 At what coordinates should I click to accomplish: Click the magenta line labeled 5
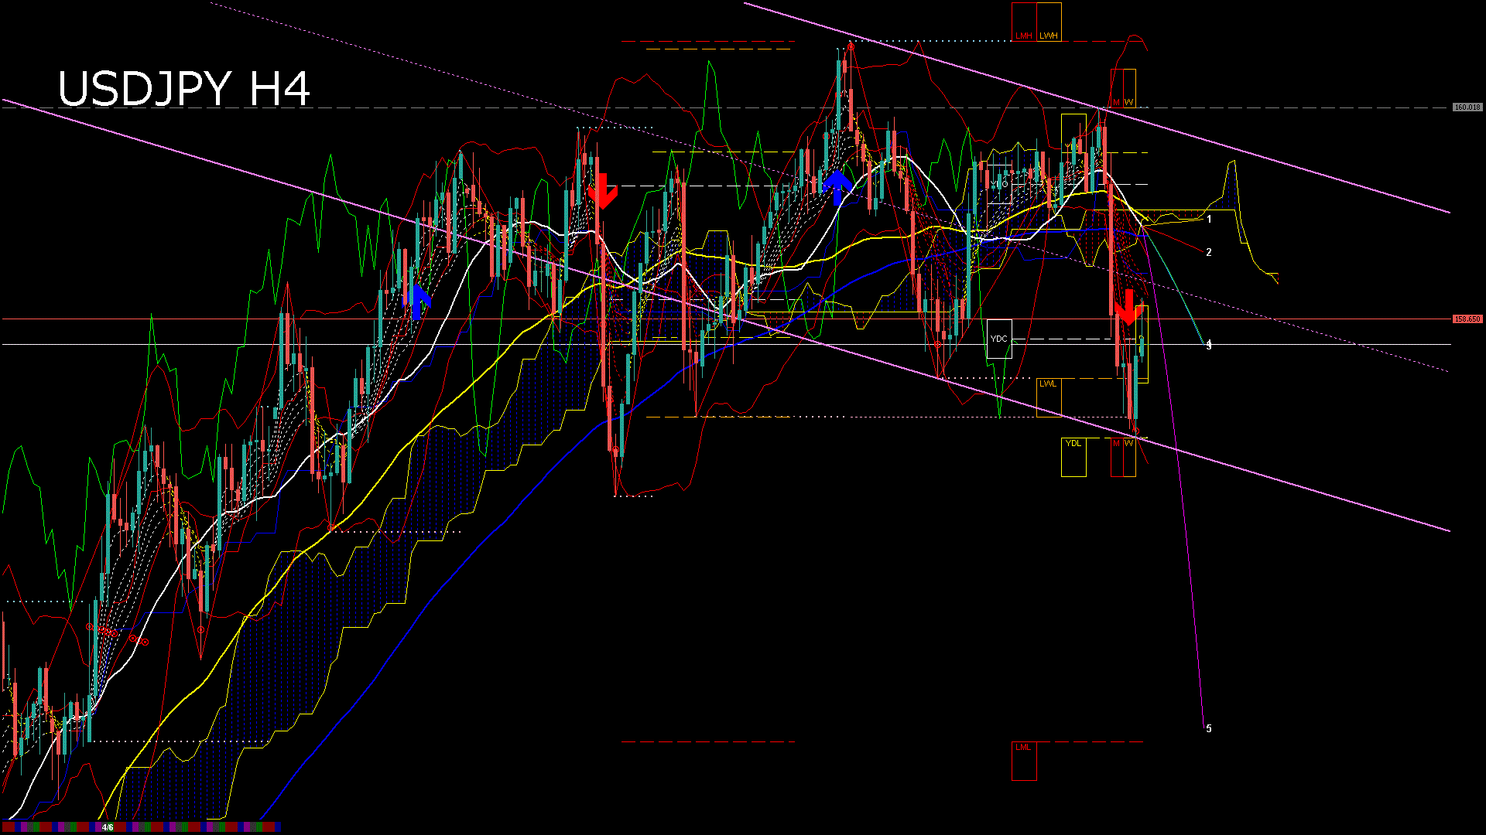coord(1209,728)
